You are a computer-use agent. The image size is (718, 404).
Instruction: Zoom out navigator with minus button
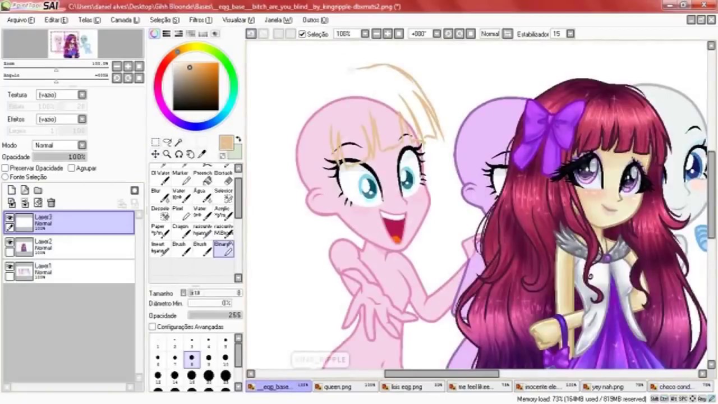point(117,66)
